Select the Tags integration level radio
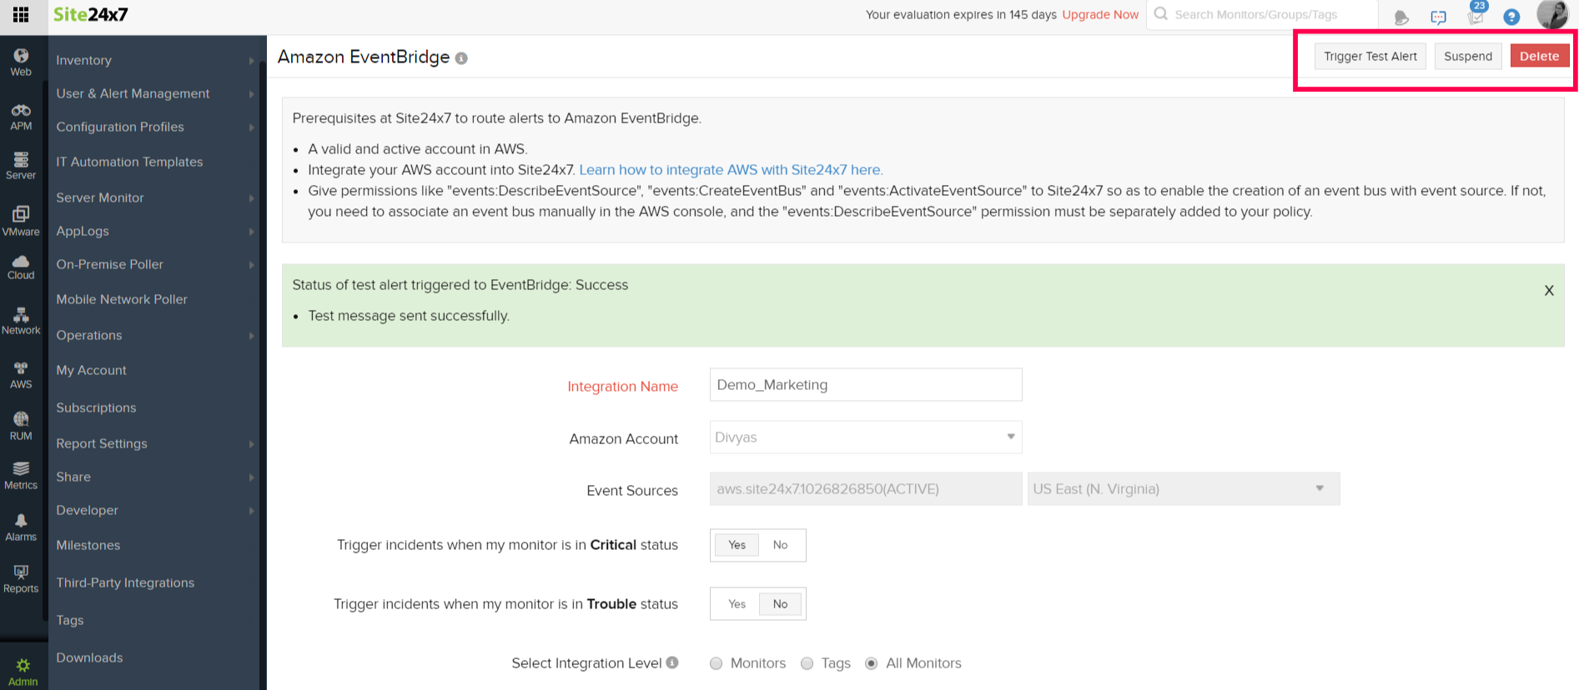Image resolution: width=1579 pixels, height=690 pixels. (807, 663)
